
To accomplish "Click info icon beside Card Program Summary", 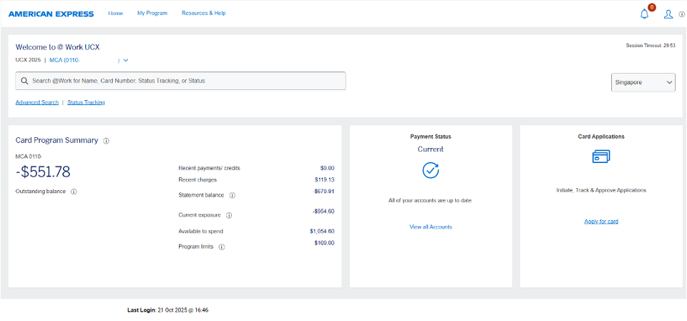I will click(x=106, y=141).
